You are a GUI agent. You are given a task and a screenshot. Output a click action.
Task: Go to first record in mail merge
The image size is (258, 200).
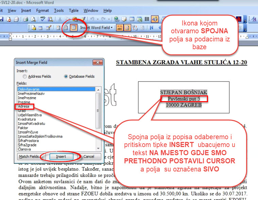[151, 28]
